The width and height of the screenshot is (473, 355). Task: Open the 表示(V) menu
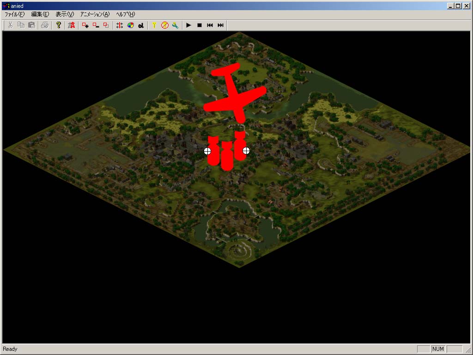coord(65,14)
